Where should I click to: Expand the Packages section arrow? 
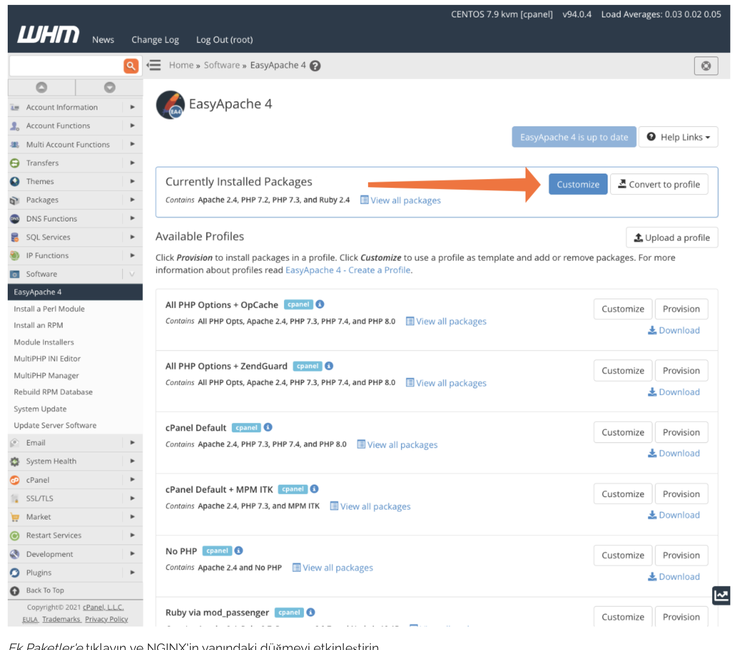(x=132, y=200)
